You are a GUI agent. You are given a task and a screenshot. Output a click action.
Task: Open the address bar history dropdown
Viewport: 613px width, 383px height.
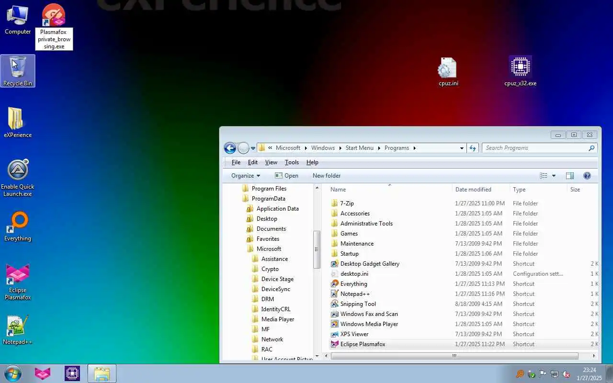(462, 148)
